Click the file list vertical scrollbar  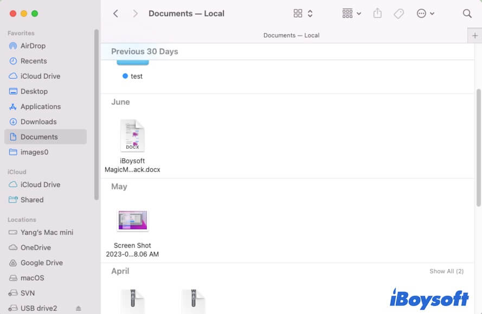tap(478, 146)
